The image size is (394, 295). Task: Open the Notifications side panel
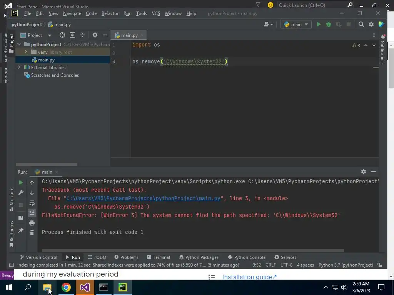[x=382, y=50]
